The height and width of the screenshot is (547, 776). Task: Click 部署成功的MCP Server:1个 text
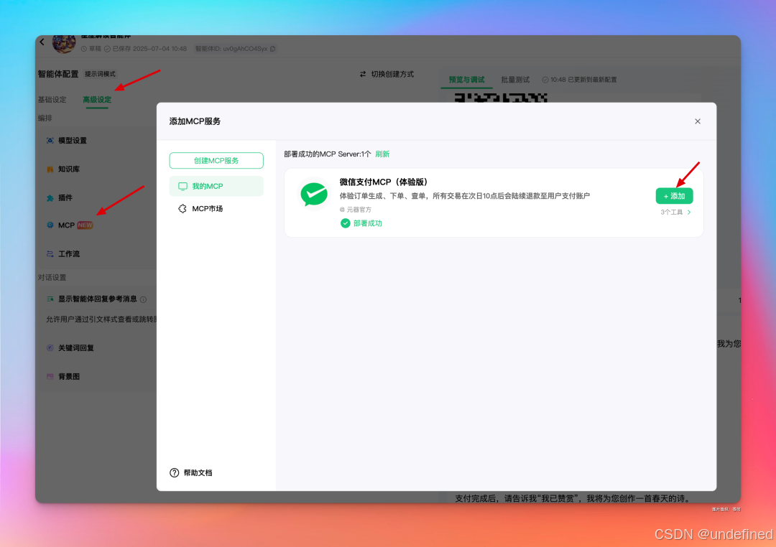click(327, 154)
